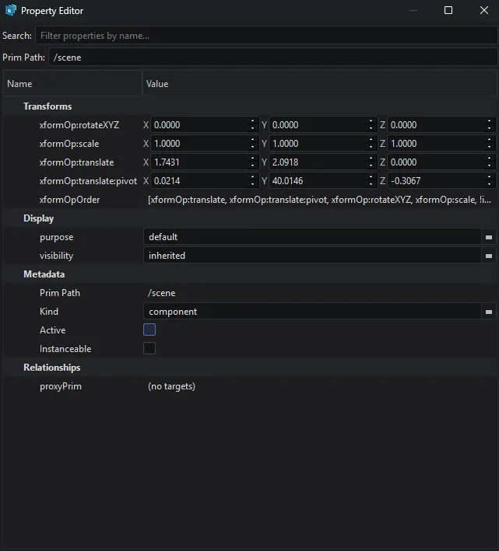Click the Prim Path input showing /scene

pyautogui.click(x=272, y=58)
